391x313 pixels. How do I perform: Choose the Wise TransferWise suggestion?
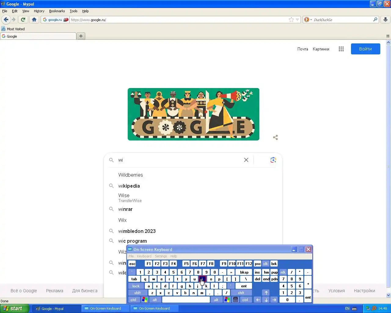coord(193,197)
